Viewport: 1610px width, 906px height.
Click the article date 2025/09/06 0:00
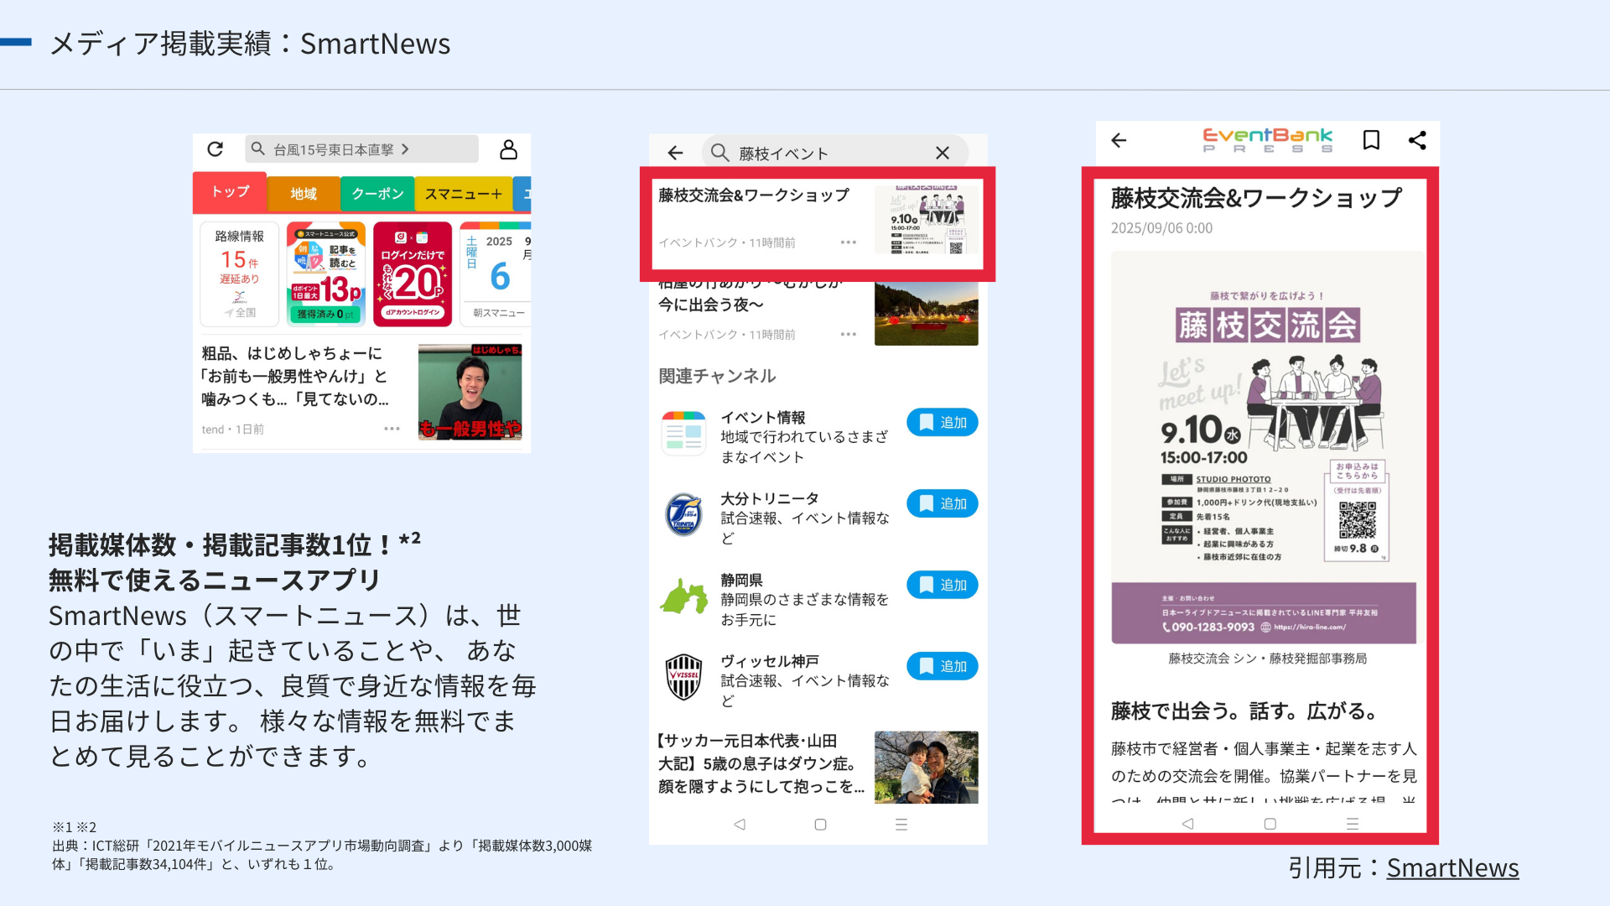1161,228
